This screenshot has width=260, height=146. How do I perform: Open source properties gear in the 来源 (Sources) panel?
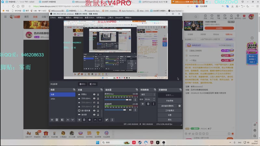tap(90, 120)
